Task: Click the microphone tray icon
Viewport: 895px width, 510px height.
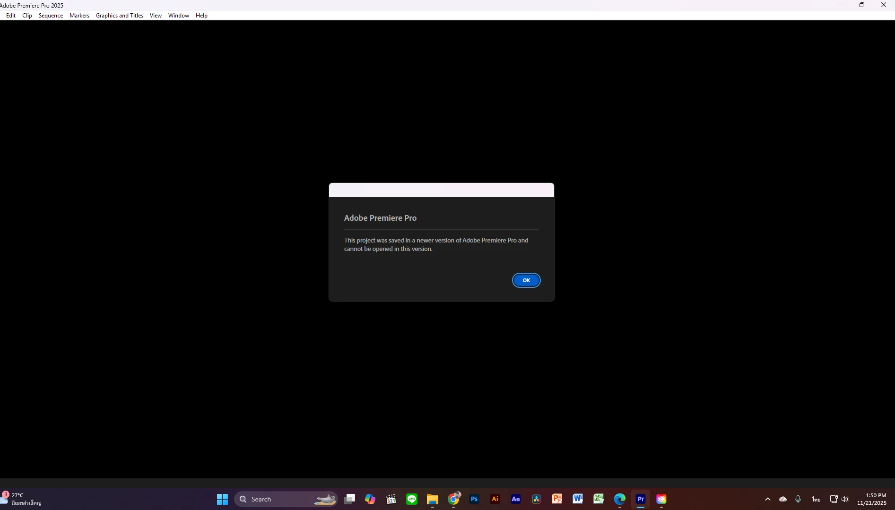Action: click(x=798, y=499)
